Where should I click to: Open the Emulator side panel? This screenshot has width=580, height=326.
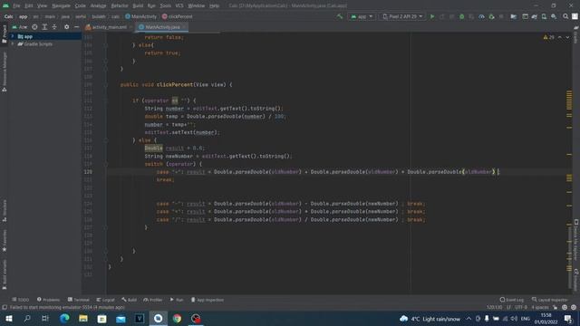(x=576, y=280)
